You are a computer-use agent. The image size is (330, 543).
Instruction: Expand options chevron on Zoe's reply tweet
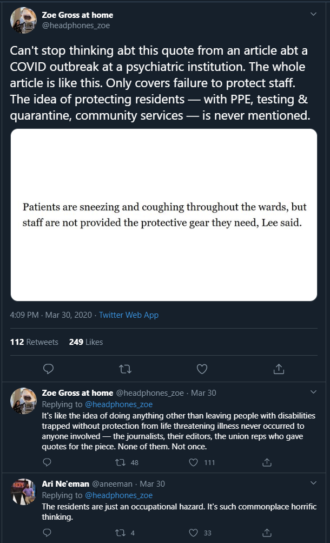[313, 392]
